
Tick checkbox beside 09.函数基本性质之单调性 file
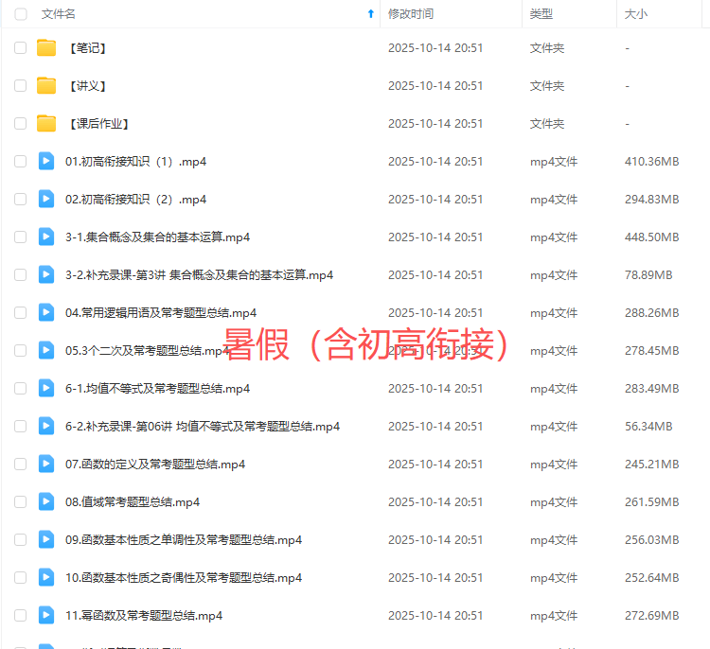pyautogui.click(x=21, y=540)
